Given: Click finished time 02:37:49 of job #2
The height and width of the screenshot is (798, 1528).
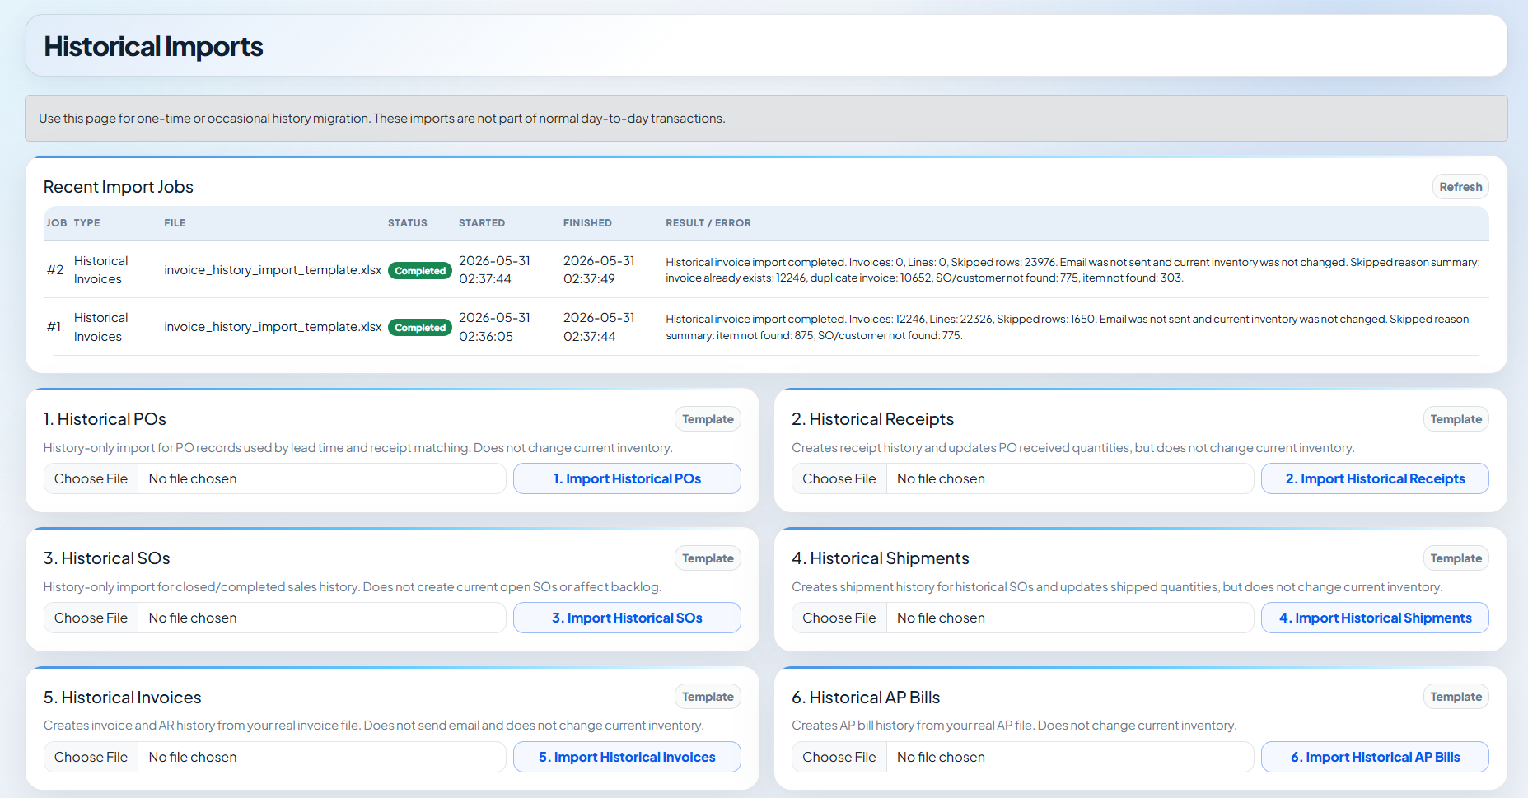Looking at the screenshot, I should [x=589, y=279].
